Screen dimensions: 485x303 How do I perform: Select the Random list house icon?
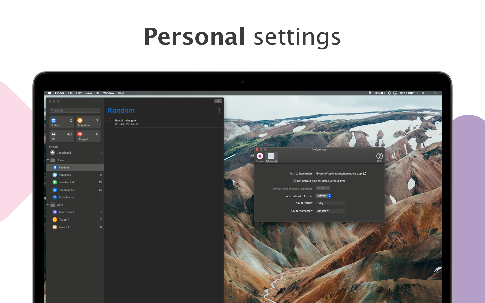tap(55, 167)
